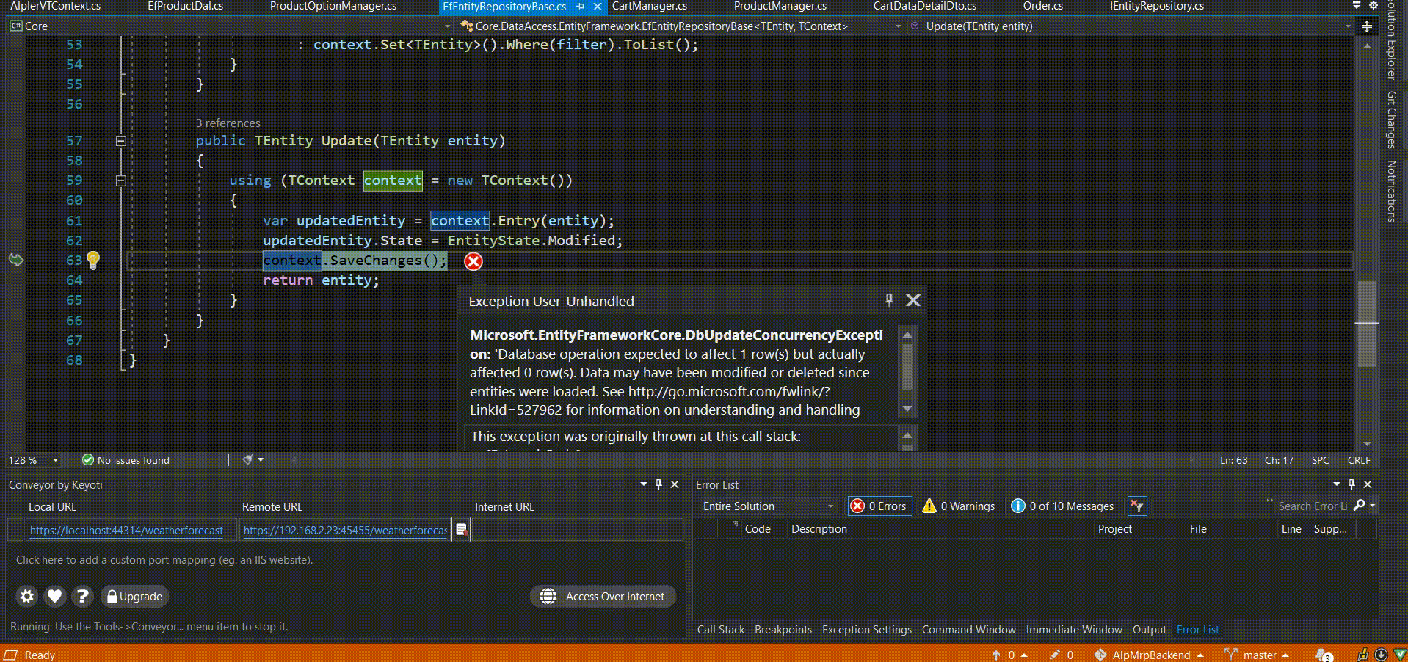Switch to the ProductManager.cs tab

(780, 6)
